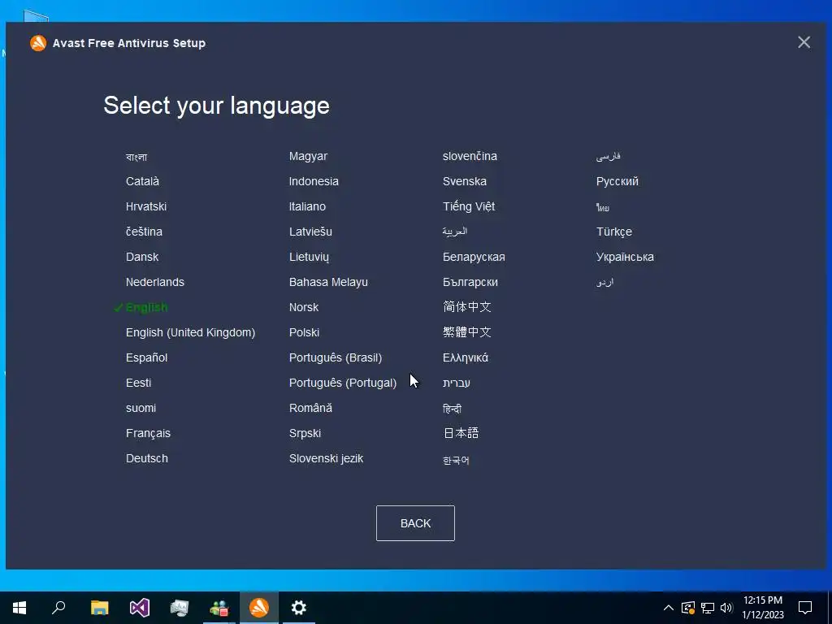Switch to Avast installer taskbar icon
Screen dimensions: 832x624
pos(259,608)
